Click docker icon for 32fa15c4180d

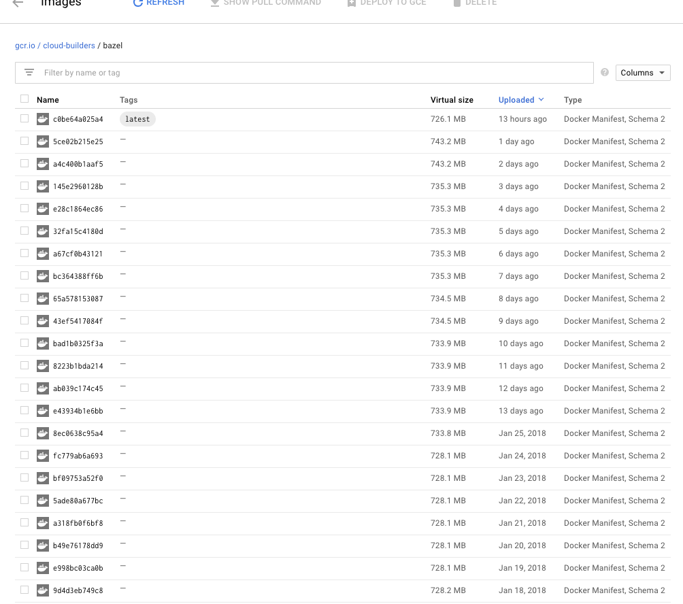(43, 231)
